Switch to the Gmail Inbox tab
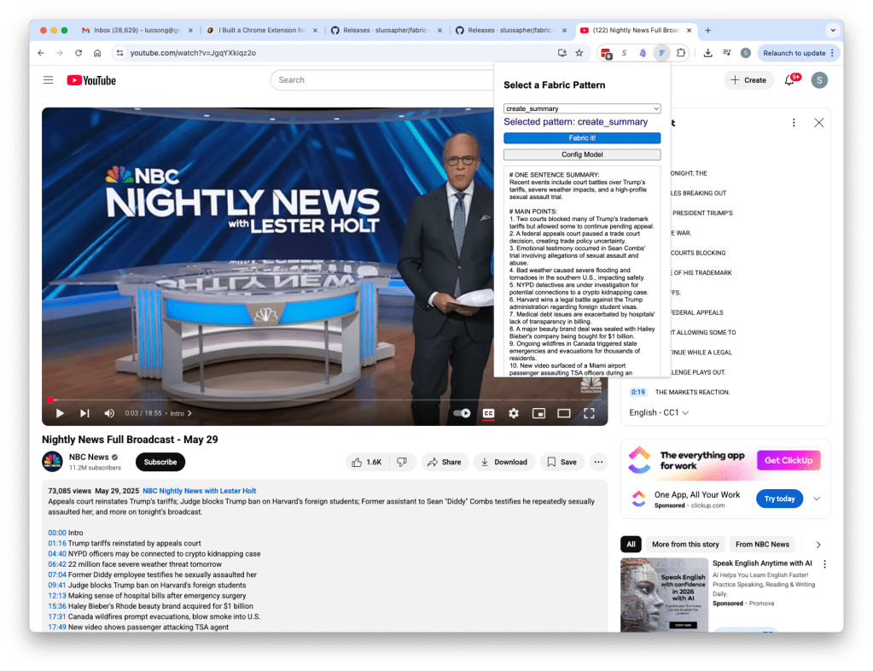 (x=130, y=30)
